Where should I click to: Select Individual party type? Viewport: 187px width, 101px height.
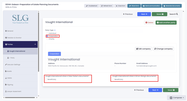click(x=47, y=33)
